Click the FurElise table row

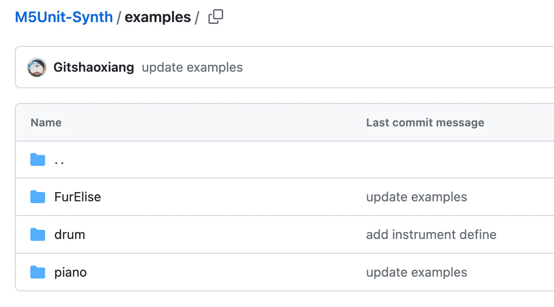pyautogui.click(x=285, y=197)
